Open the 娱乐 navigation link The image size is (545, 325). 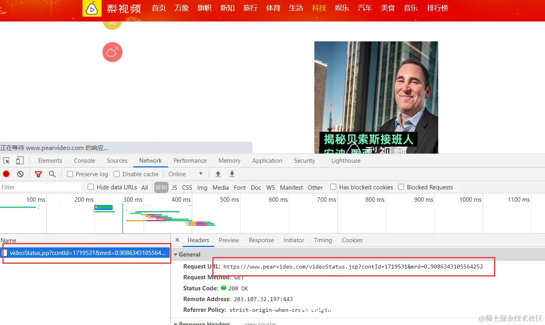(x=342, y=8)
